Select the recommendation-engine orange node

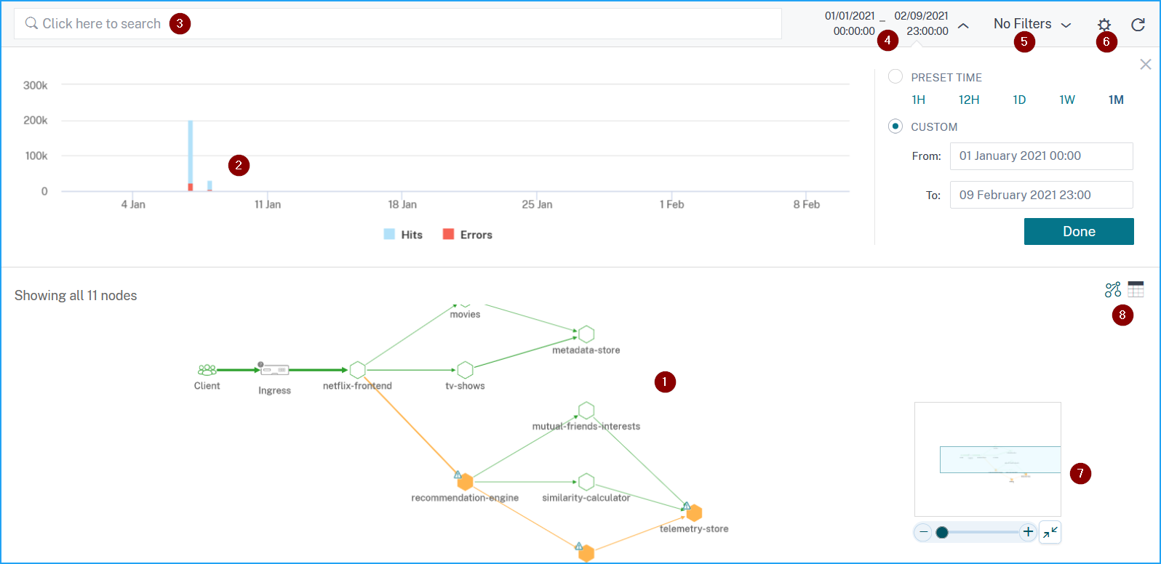(466, 482)
